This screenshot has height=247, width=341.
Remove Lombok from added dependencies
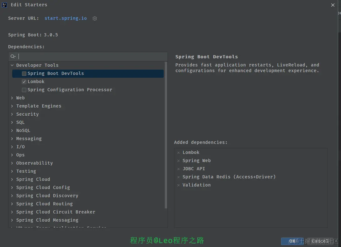(178, 153)
